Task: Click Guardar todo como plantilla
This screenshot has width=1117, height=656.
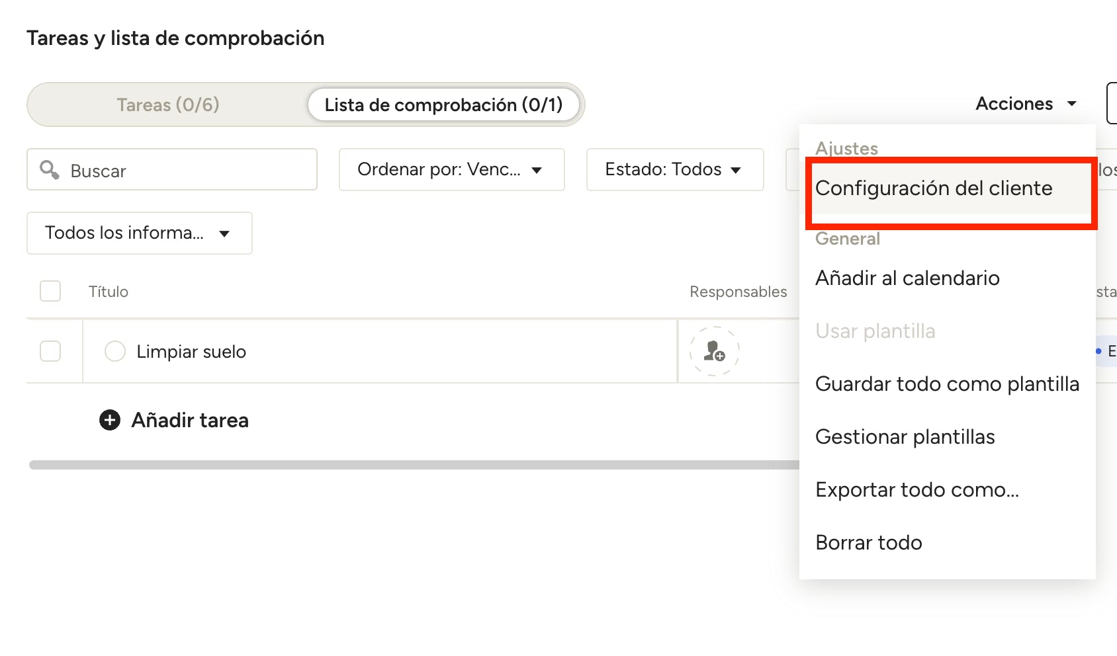Action: [x=947, y=384]
